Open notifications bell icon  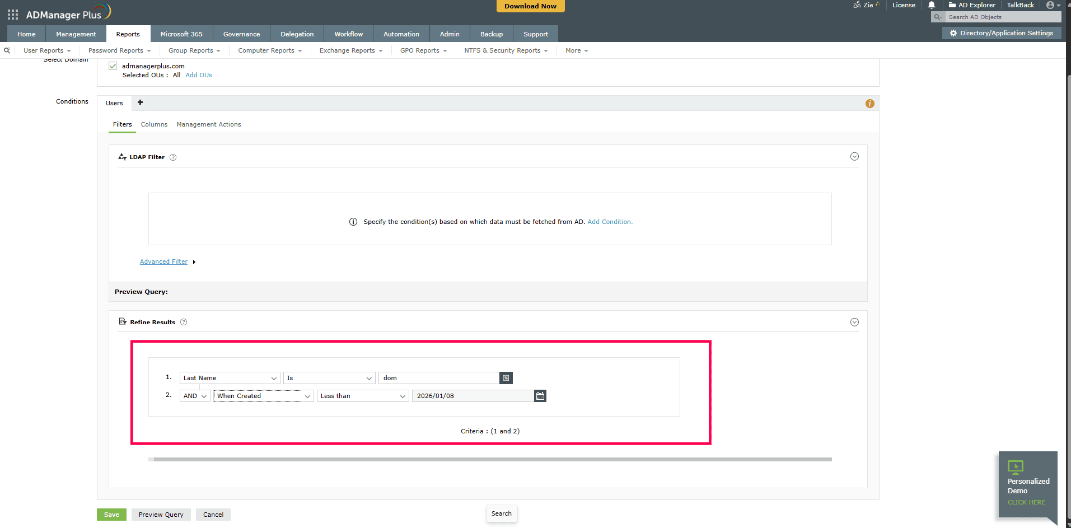tap(932, 5)
